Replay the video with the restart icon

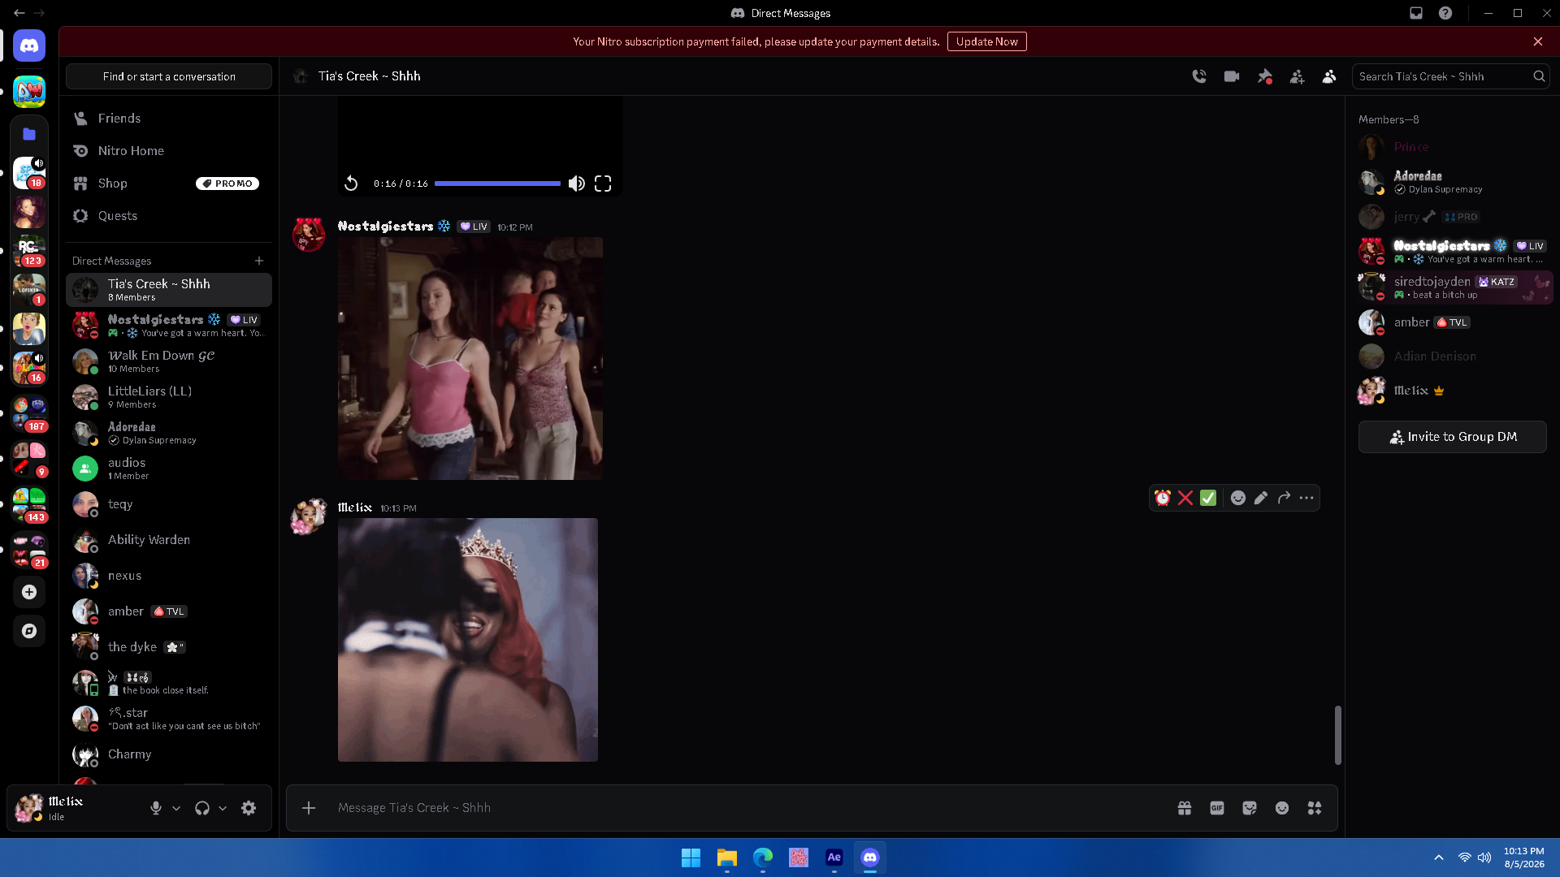pyautogui.click(x=351, y=184)
